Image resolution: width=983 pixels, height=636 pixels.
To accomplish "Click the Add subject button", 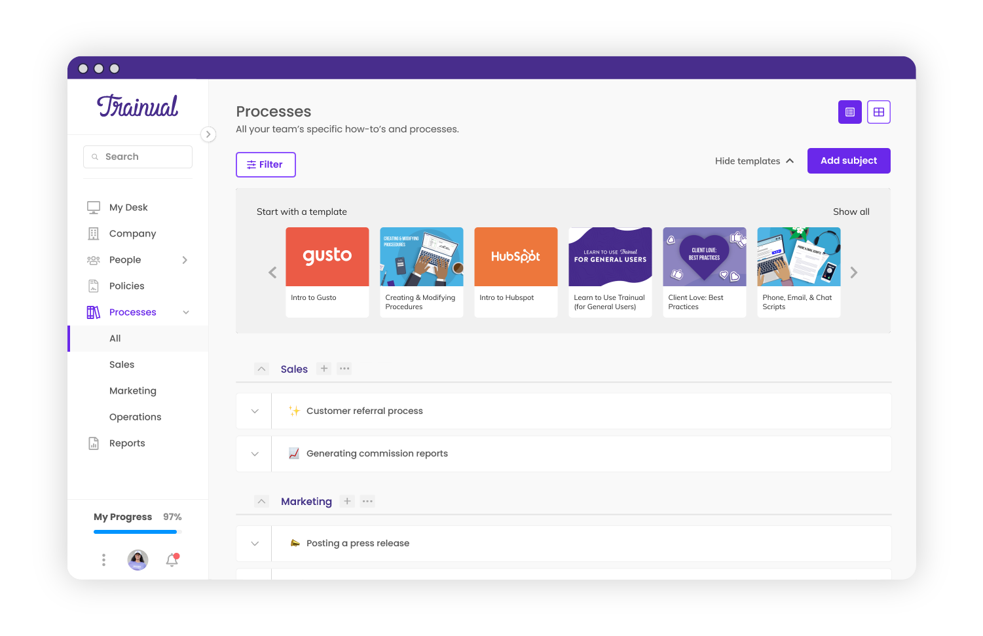I will [x=849, y=160].
